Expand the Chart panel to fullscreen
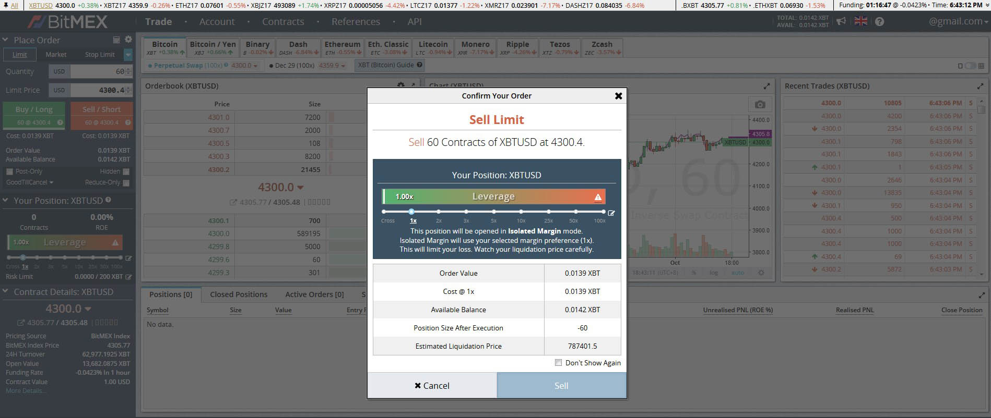This screenshot has width=991, height=418. 766,86
